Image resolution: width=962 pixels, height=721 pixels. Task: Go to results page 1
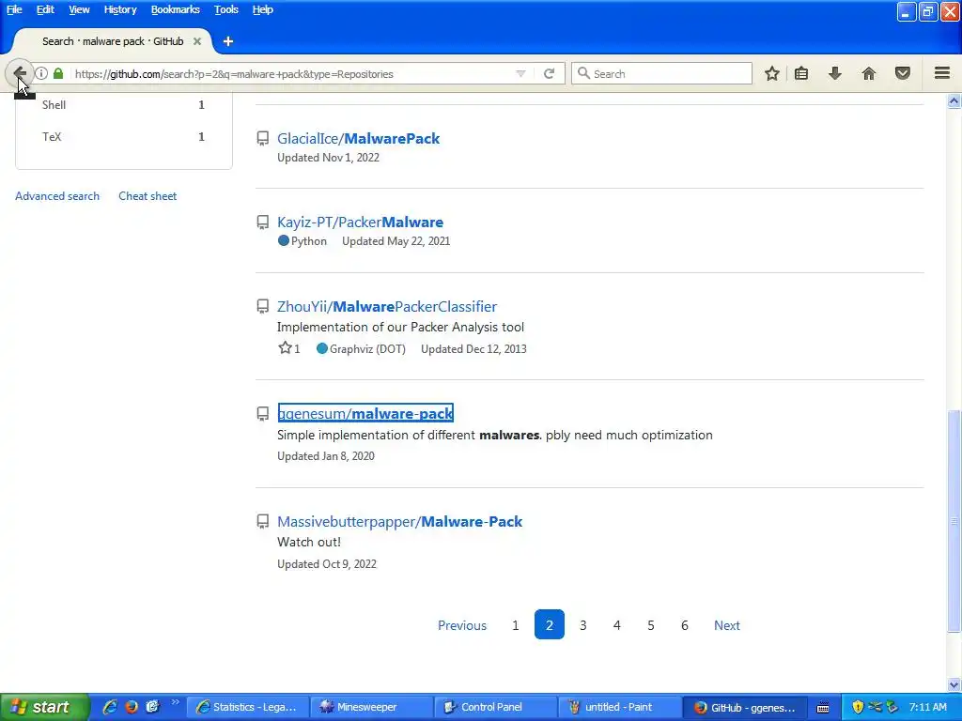point(516,625)
